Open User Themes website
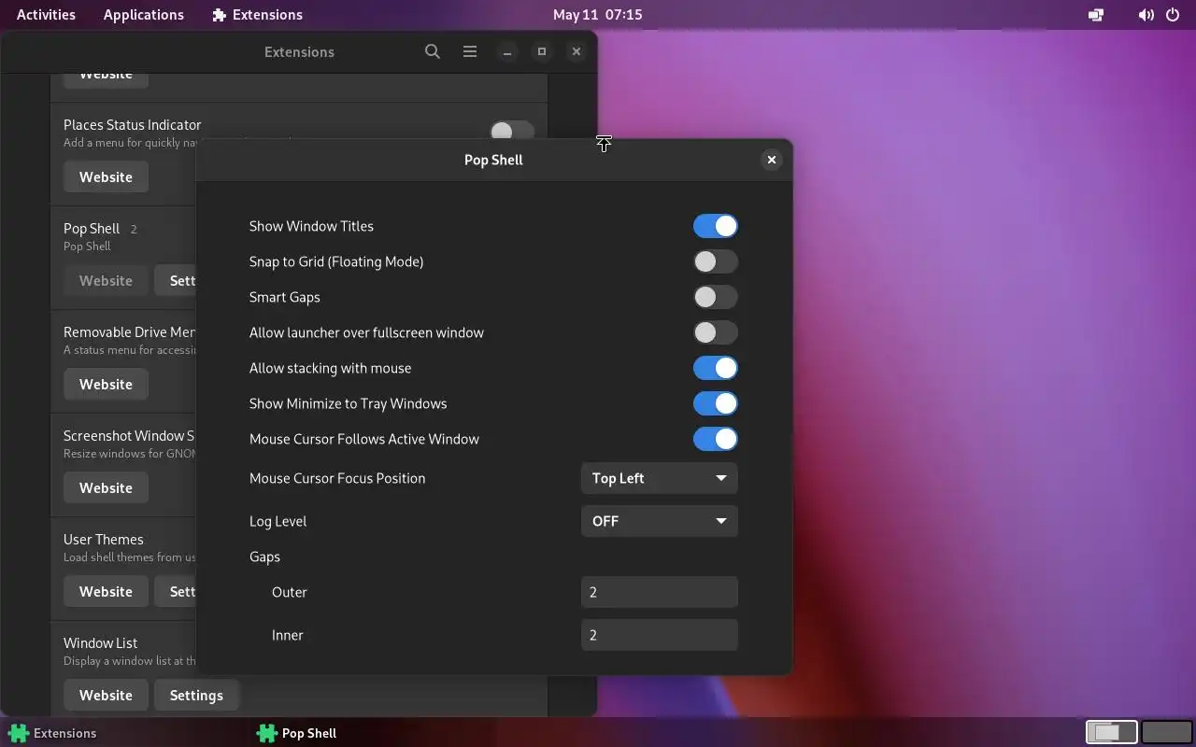This screenshot has width=1196, height=747. pos(106,591)
